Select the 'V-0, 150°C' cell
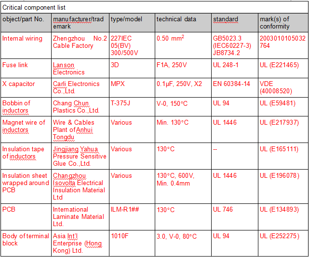 coord(183,107)
